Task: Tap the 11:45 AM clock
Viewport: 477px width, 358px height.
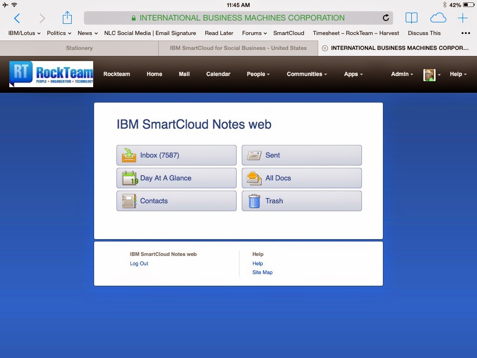Action: click(x=238, y=5)
